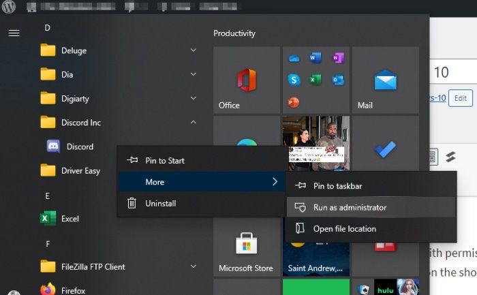Open the Microsoft Store tile

coord(247,247)
